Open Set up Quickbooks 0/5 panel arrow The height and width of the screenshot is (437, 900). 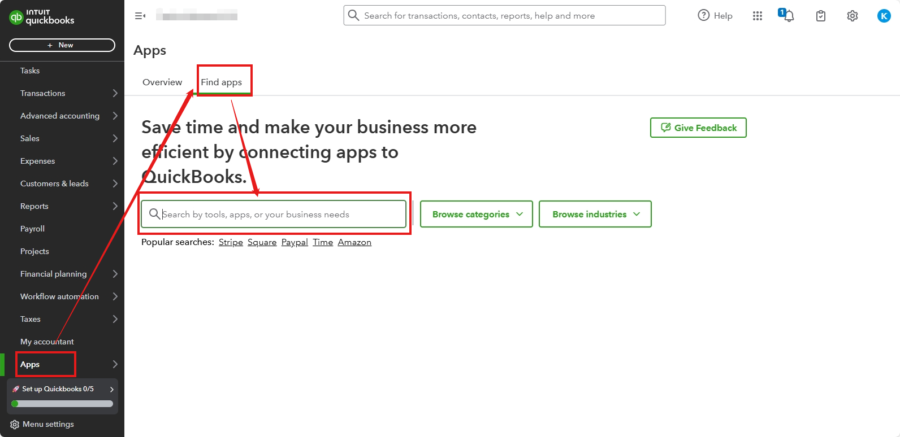click(x=112, y=389)
